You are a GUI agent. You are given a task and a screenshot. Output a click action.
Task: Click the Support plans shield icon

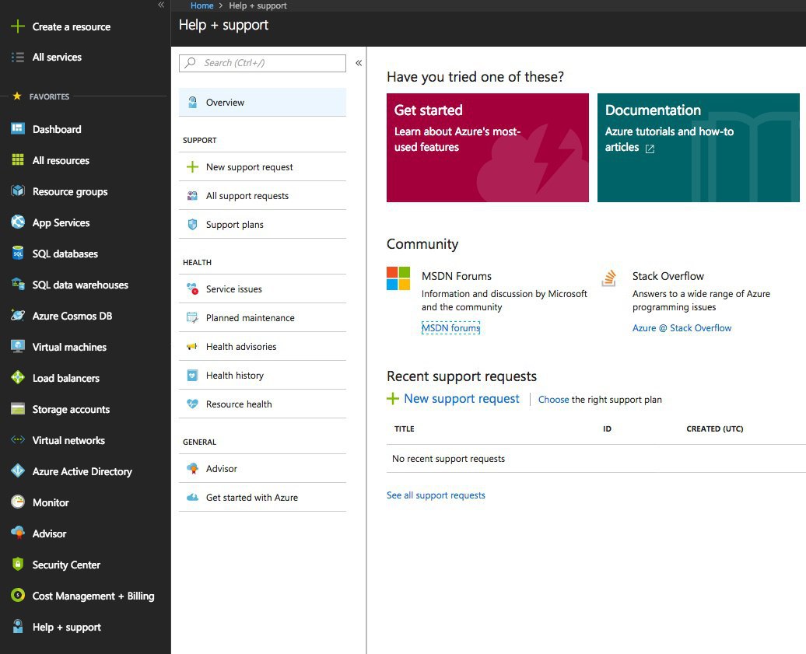(x=192, y=225)
